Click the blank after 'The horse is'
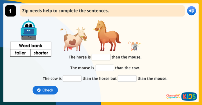The image size is (202, 105). 101,57
